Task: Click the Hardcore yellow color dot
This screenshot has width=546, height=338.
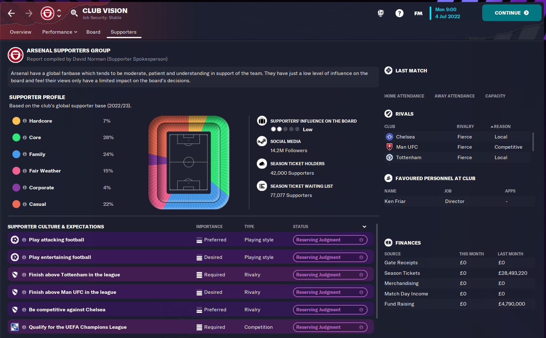Action: click(16, 121)
